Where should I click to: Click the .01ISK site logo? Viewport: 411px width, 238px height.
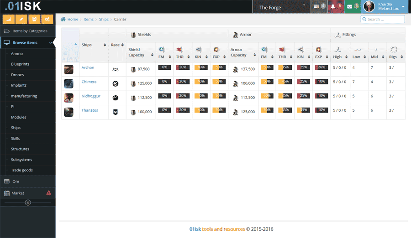coord(23,6)
